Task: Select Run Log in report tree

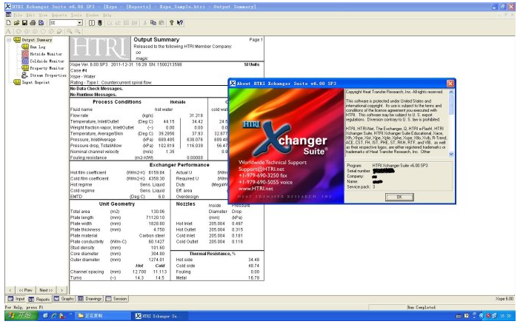Action: (x=37, y=47)
